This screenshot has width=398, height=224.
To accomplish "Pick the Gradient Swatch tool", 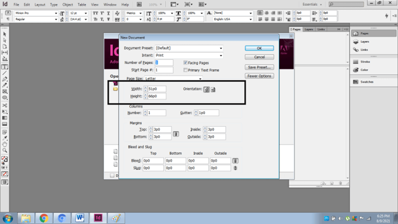I will 5,118.
